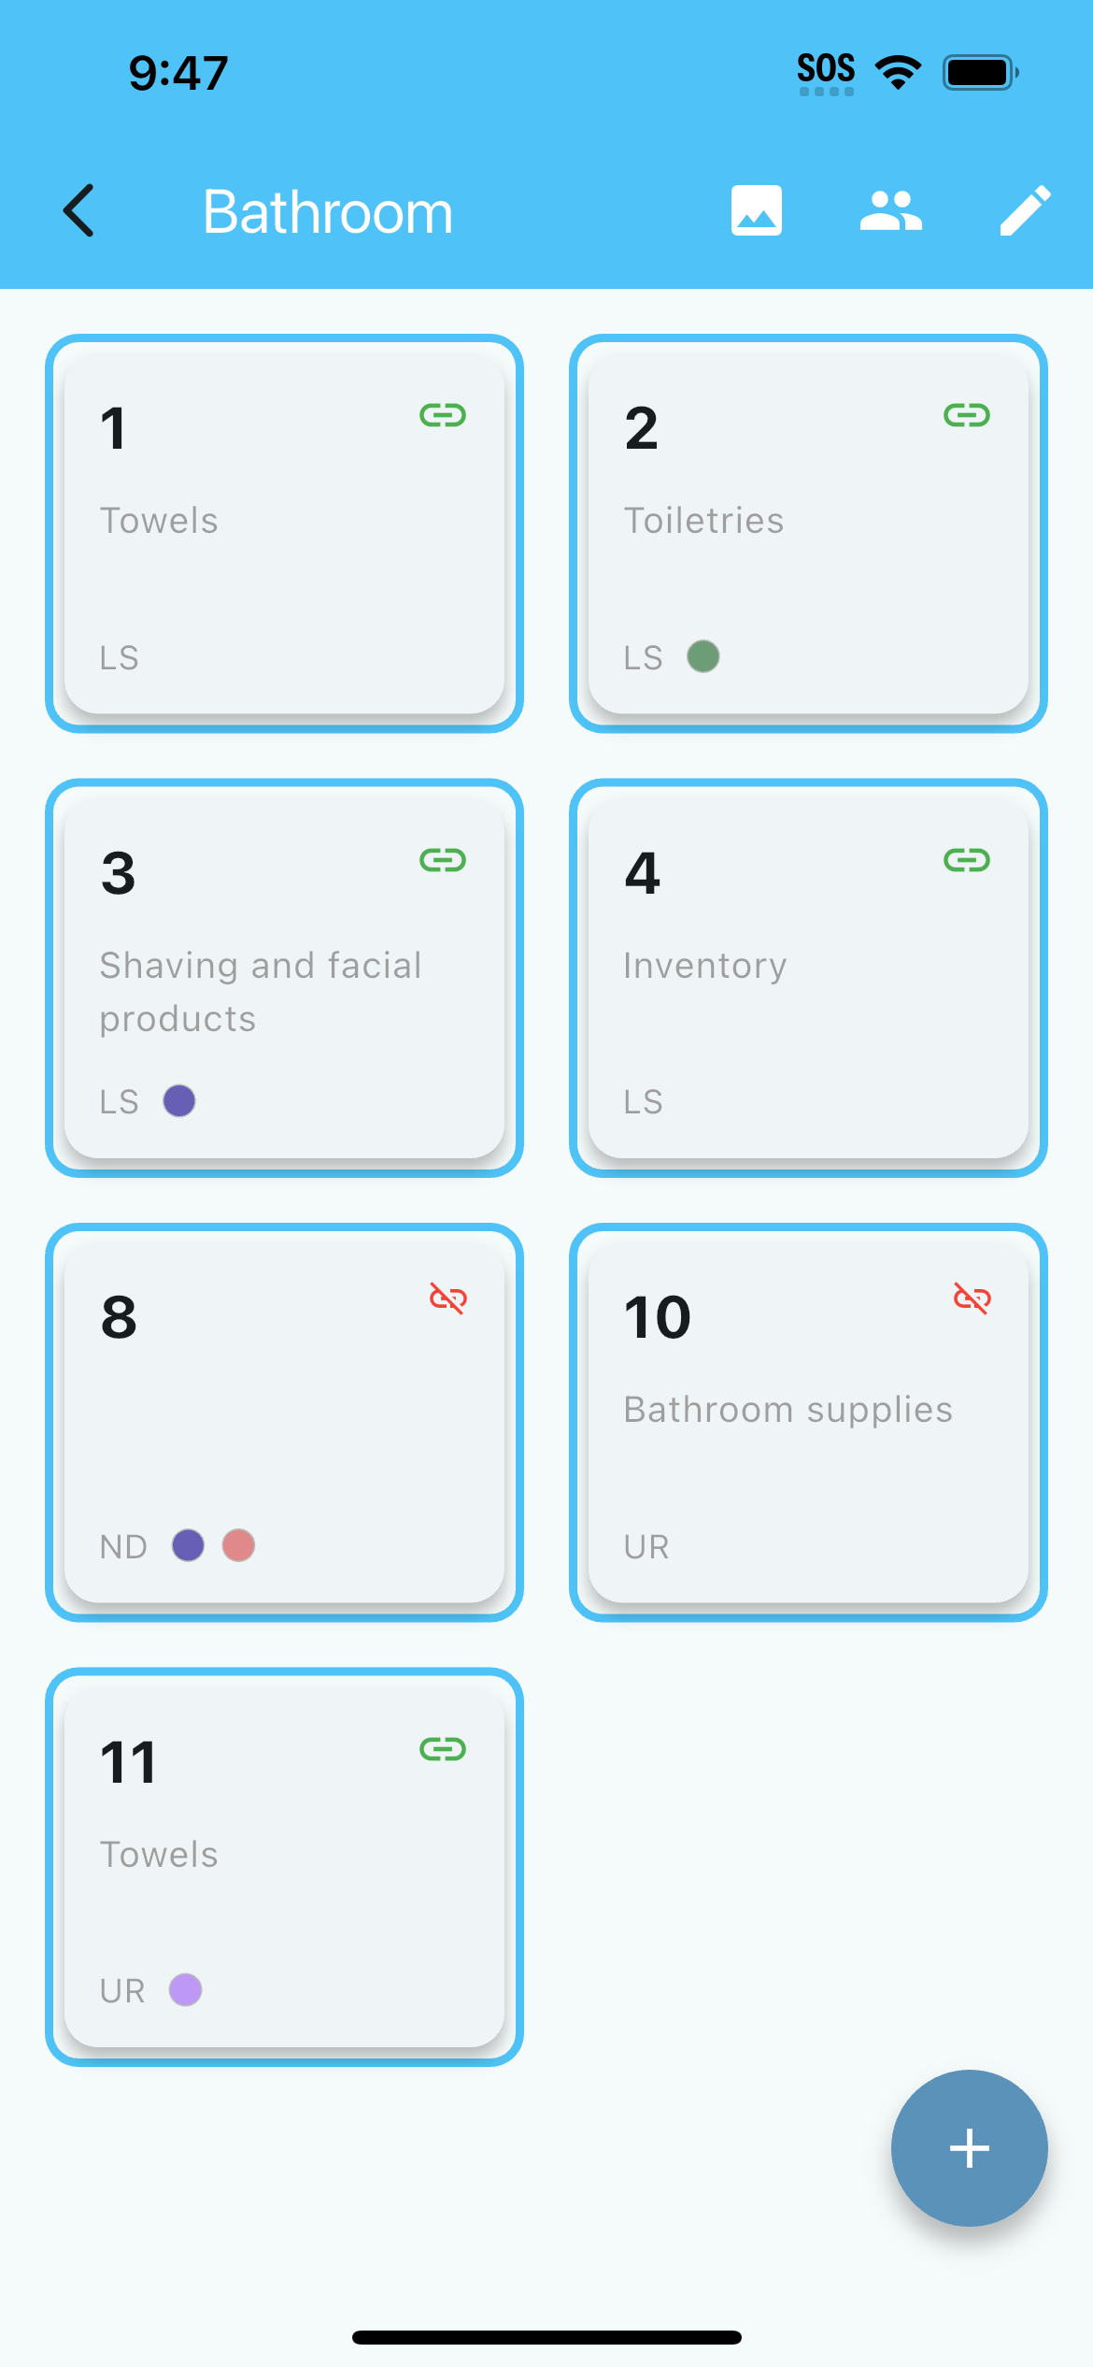Tap the green link icon on box 4
Screen dimensions: 1093x2367
coord(967,860)
